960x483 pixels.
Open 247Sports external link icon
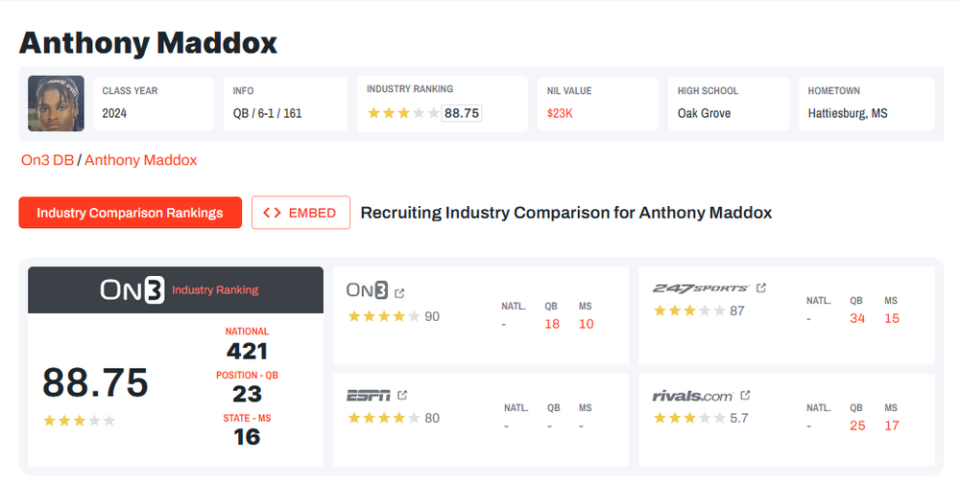click(x=761, y=287)
